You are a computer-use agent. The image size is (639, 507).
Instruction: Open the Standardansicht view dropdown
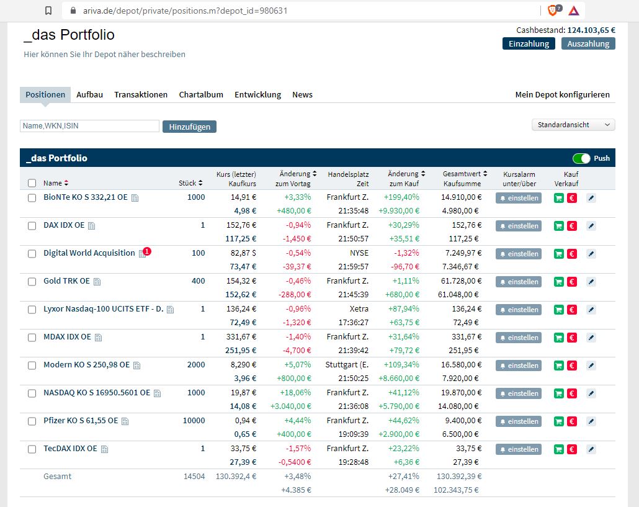pyautogui.click(x=573, y=125)
